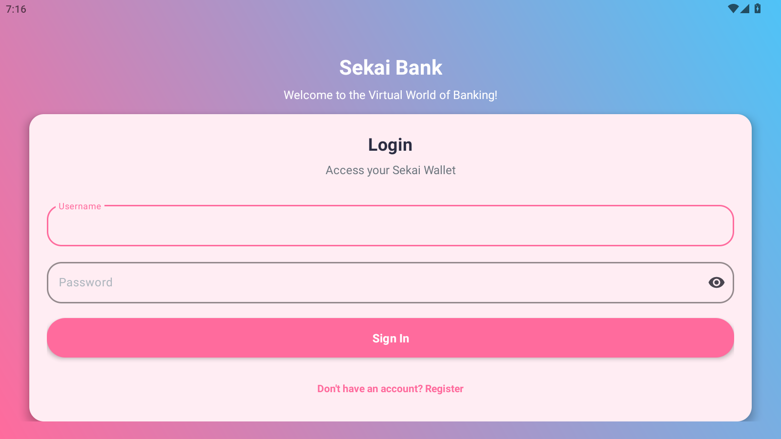Tap the battery charging icon
The image size is (781, 439).
point(758,8)
